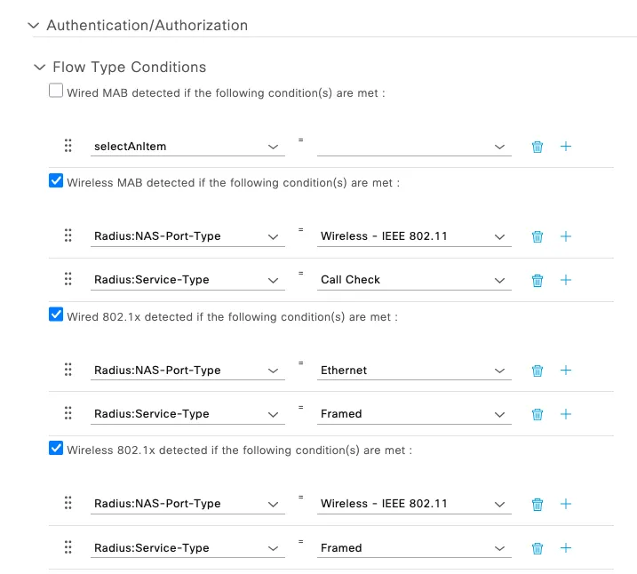Open empty value dropdown for Wired MAB
Image resolution: width=637 pixels, height=574 pixels.
pos(414,147)
